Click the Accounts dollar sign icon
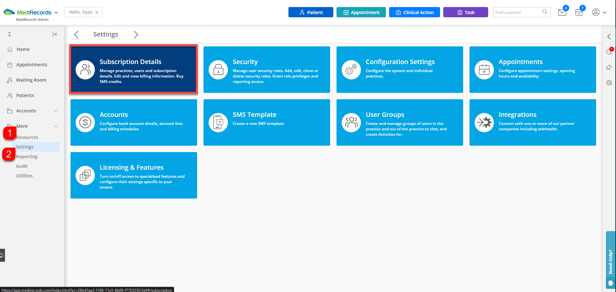The width and height of the screenshot is (616, 292). pos(85,122)
